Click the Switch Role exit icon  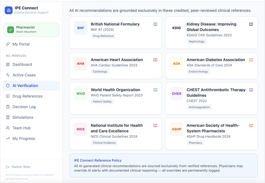click(8, 167)
